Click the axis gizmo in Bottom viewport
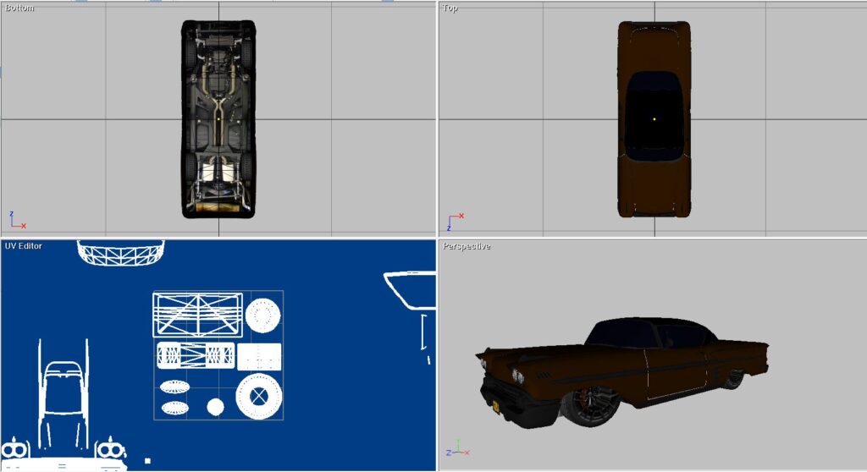 17,222
